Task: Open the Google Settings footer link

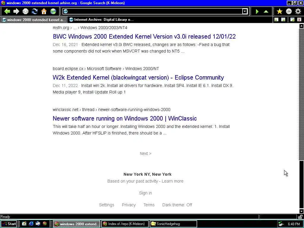Action: (107, 205)
